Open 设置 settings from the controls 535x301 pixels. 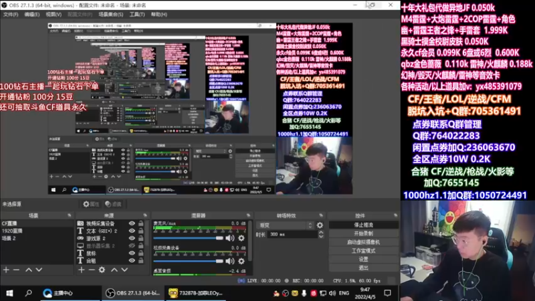tap(363, 260)
